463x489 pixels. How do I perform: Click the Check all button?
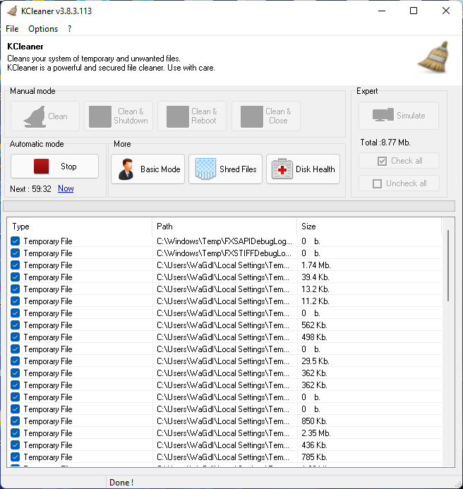tap(399, 161)
